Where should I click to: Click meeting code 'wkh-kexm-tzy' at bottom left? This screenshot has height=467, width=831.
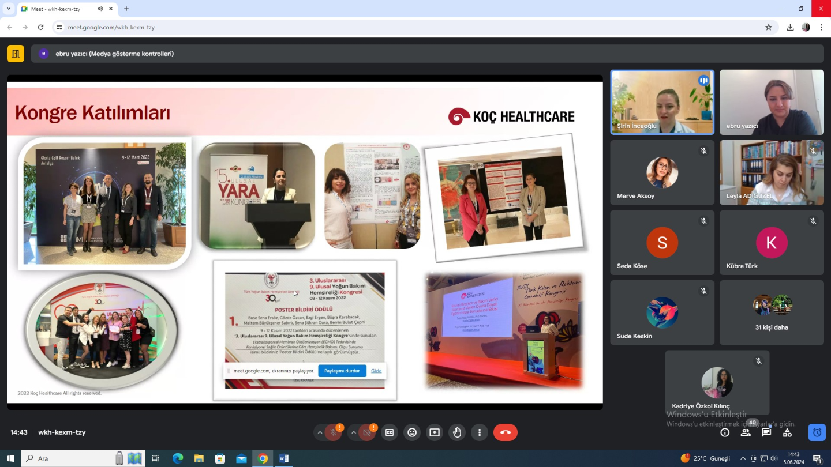[62, 432]
